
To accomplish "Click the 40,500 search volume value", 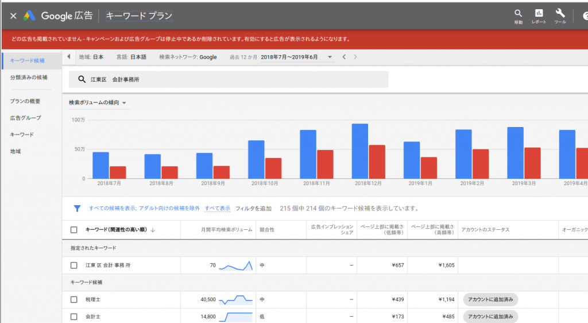I will [208, 299].
